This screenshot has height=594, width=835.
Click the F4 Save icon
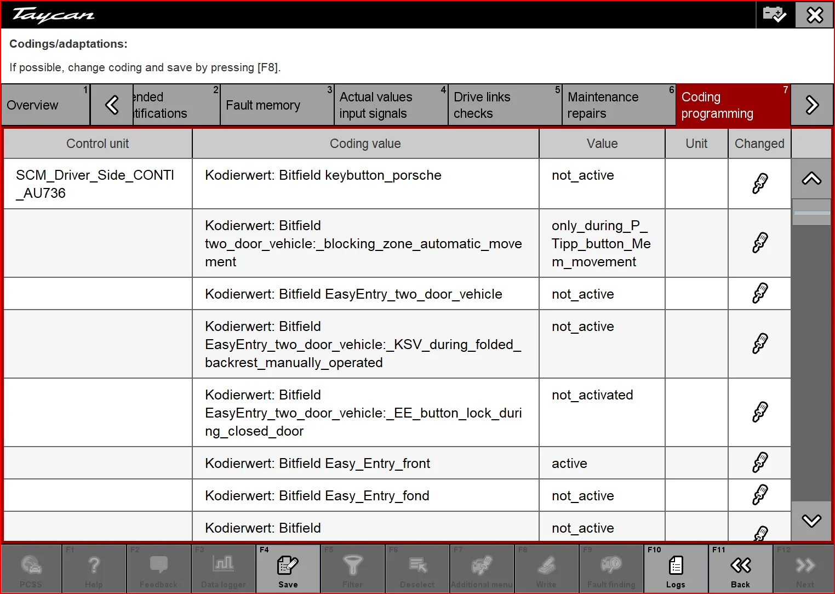click(288, 568)
